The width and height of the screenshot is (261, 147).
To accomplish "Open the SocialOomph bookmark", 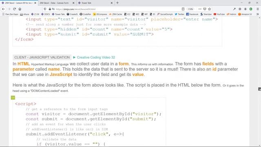I will (x=165, y=14).
